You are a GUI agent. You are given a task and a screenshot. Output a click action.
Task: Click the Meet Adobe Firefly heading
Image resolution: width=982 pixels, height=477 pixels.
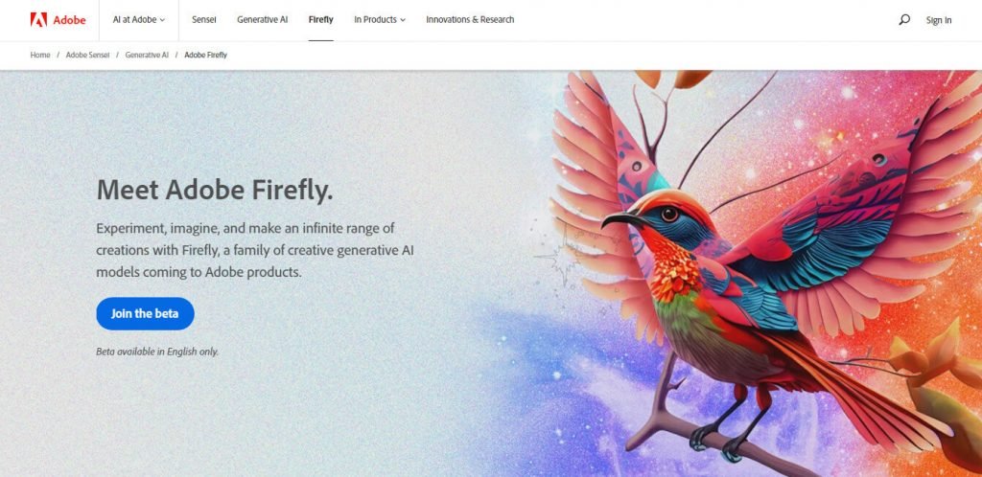(214, 190)
